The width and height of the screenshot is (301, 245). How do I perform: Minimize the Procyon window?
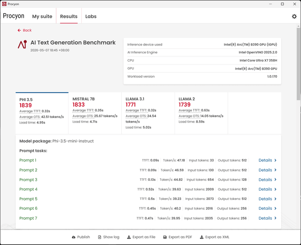pos(270,4)
